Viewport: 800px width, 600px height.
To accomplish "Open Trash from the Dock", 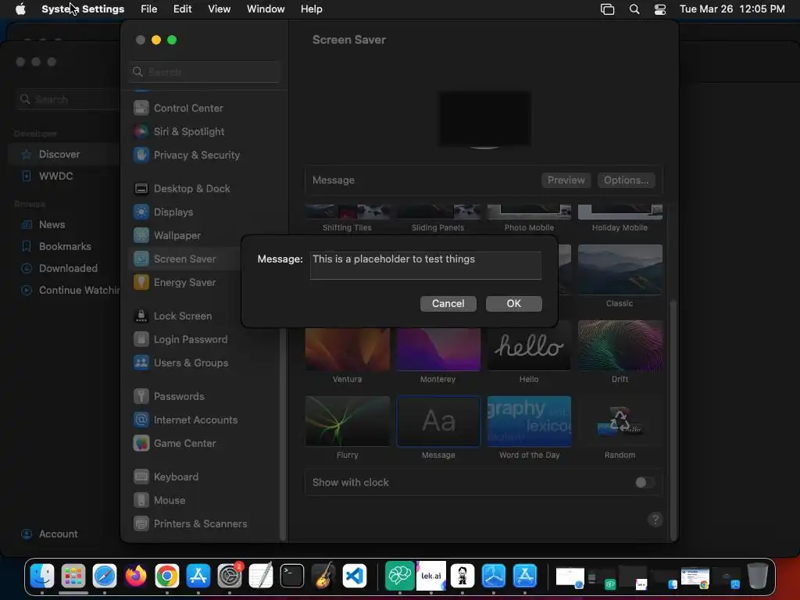I will point(757,576).
